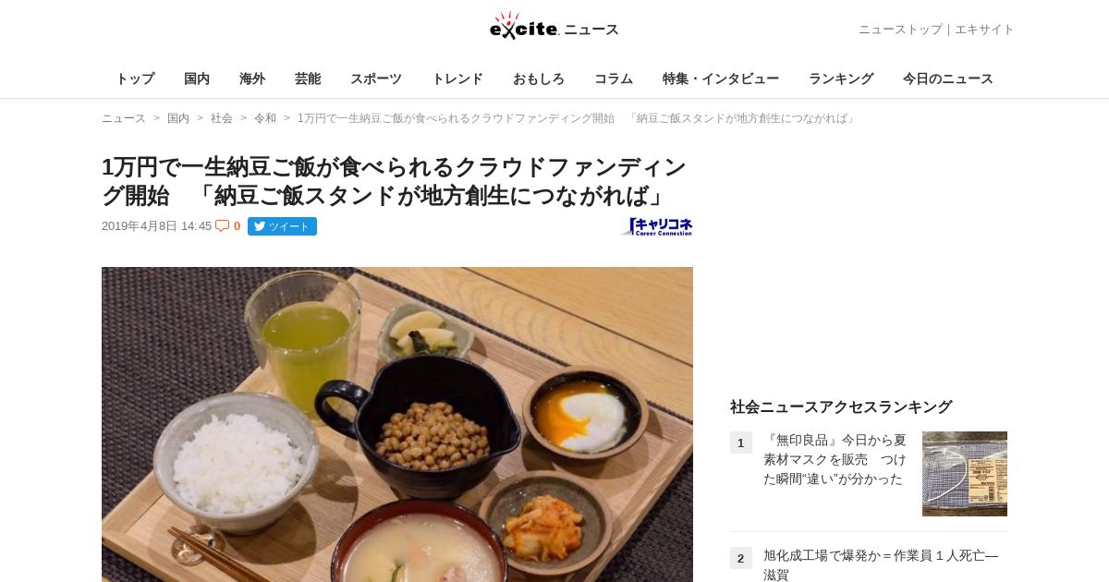Viewport: 1109px width, 582px height.
Task: Click the mask thumbnail in ranking
Action: coord(965,474)
